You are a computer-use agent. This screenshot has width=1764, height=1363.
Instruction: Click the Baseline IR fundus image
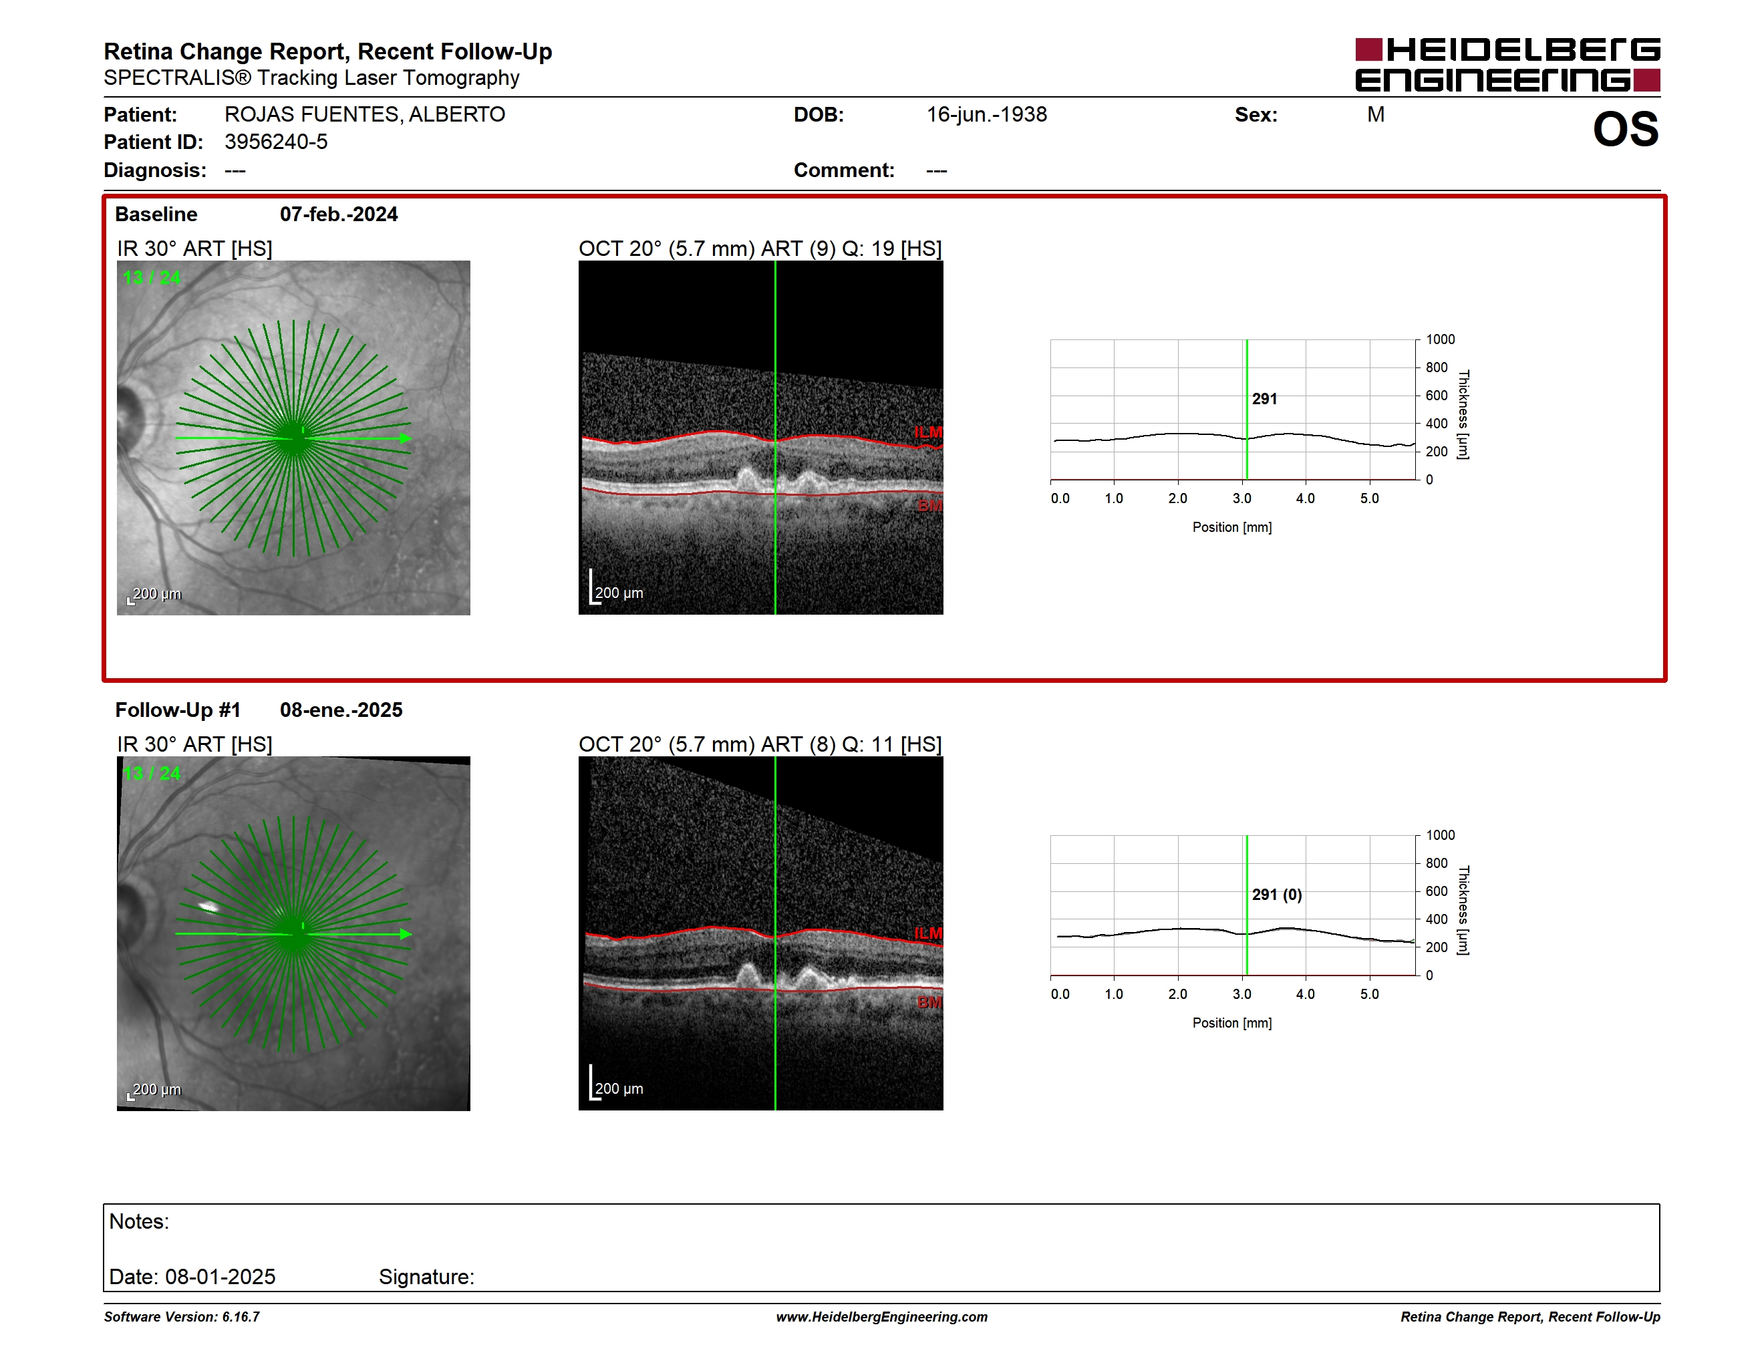(x=293, y=438)
